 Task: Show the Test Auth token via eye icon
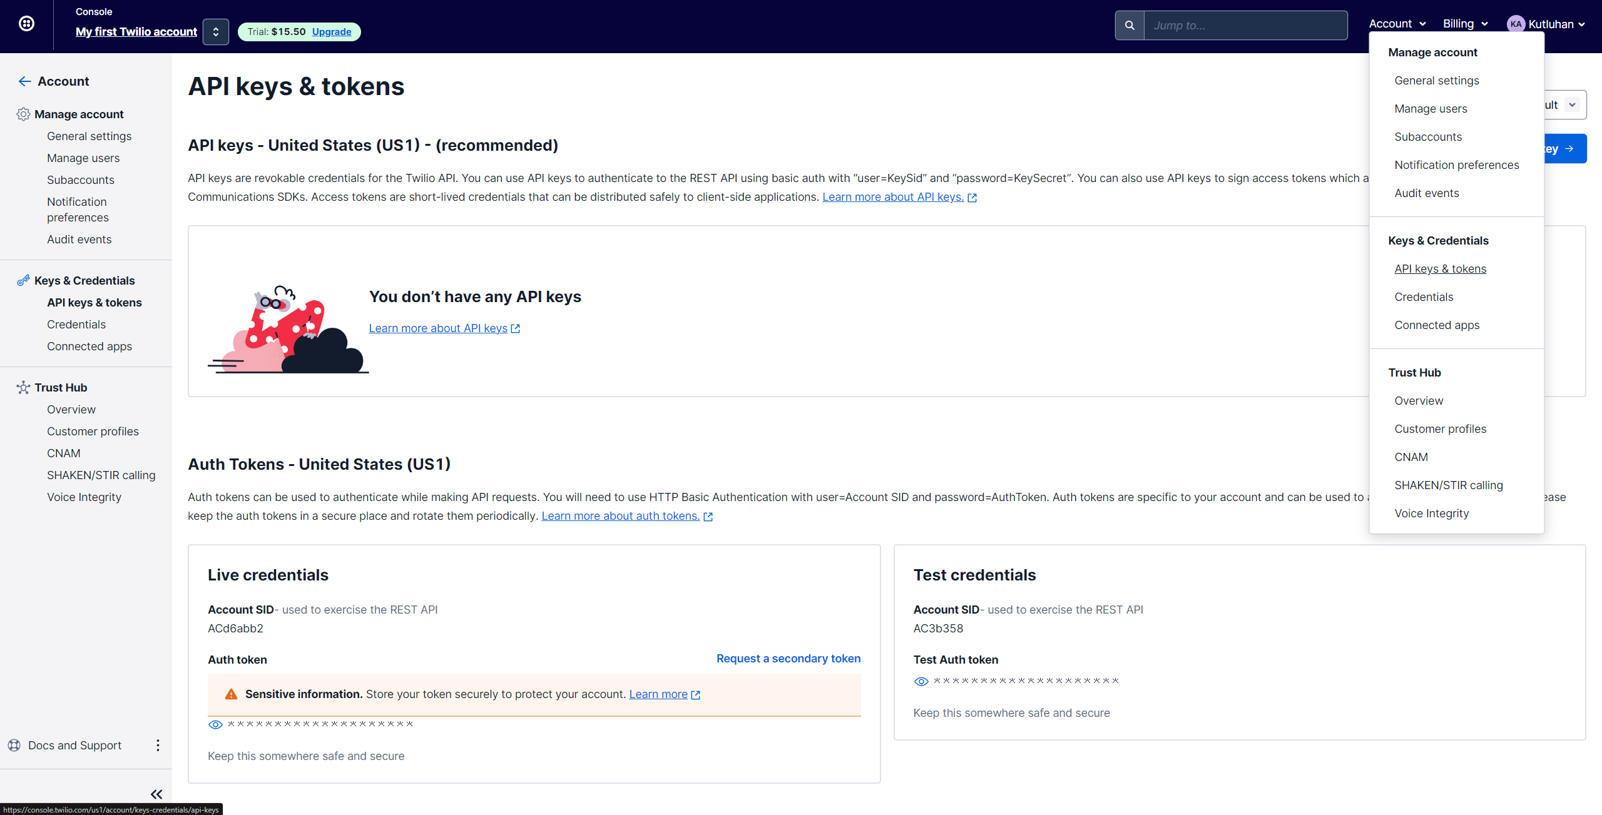coord(921,681)
